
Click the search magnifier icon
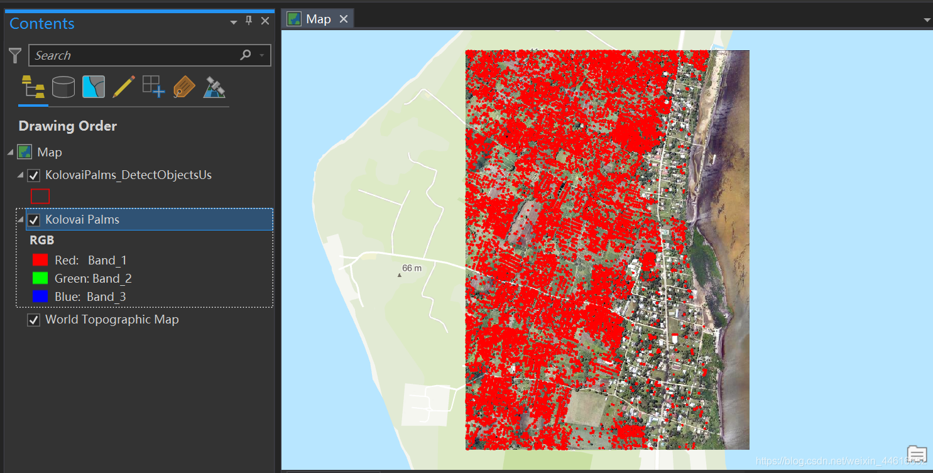tap(246, 55)
